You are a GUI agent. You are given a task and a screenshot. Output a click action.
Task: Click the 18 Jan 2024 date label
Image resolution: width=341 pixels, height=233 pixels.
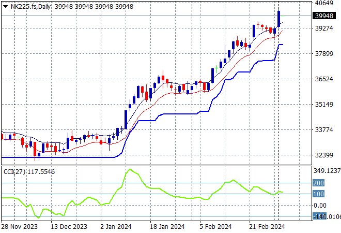[167, 227]
